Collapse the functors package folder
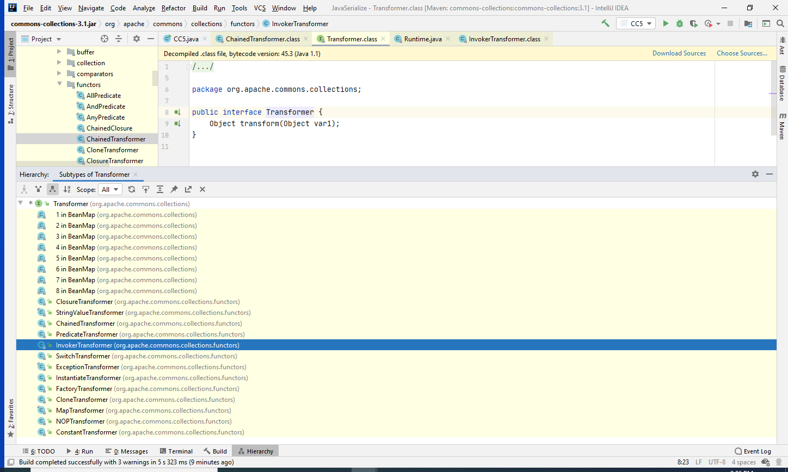This screenshot has width=788, height=472. [59, 85]
